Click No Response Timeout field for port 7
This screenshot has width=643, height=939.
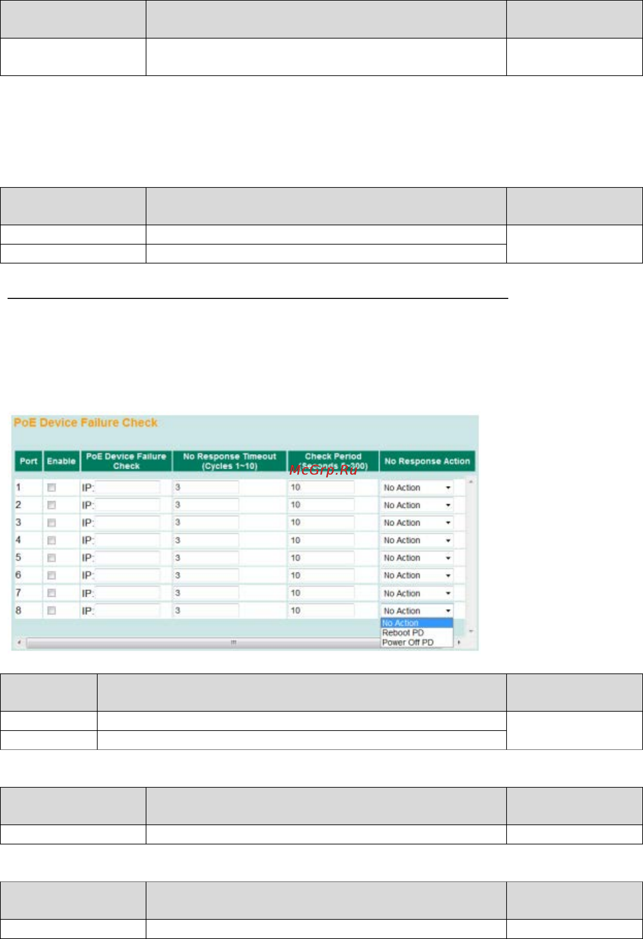(x=206, y=593)
